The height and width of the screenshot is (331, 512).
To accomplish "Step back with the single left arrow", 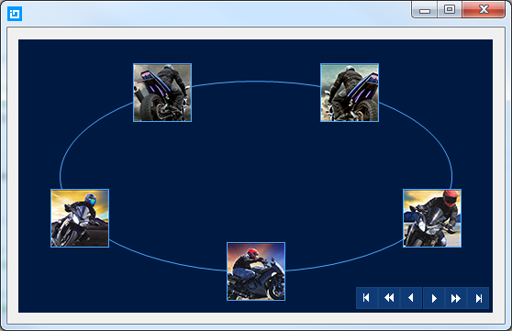I will pos(411,298).
